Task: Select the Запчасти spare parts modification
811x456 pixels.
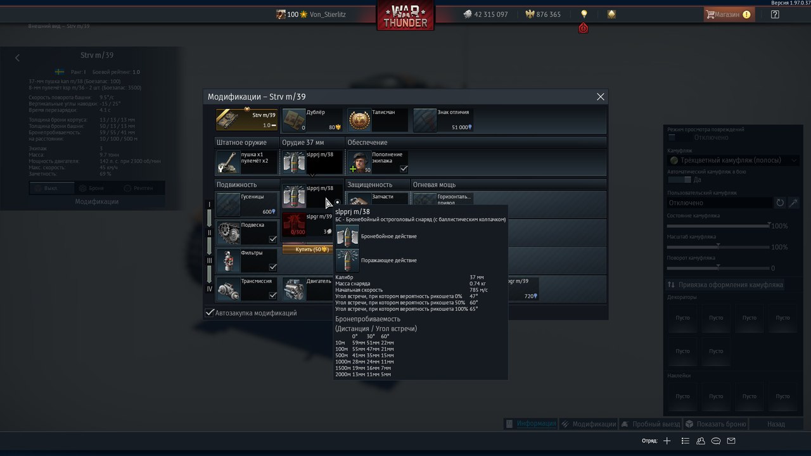Action: 378,198
